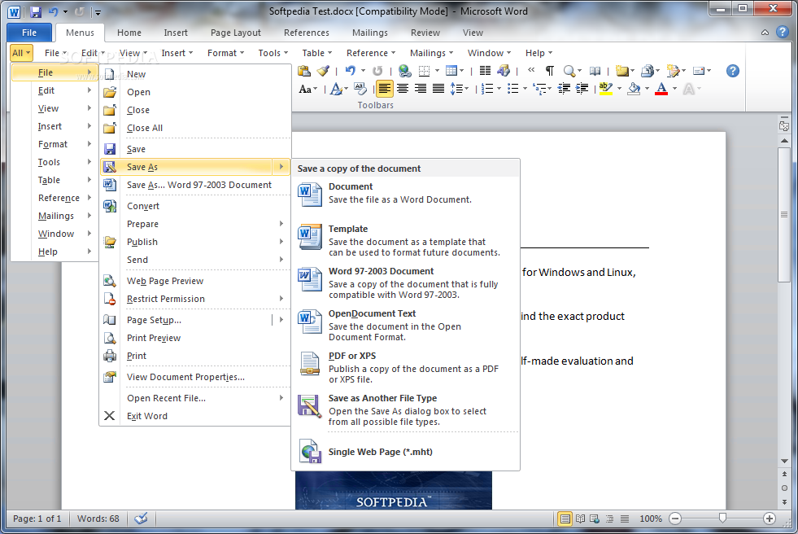Save the document as Template

[406, 240]
